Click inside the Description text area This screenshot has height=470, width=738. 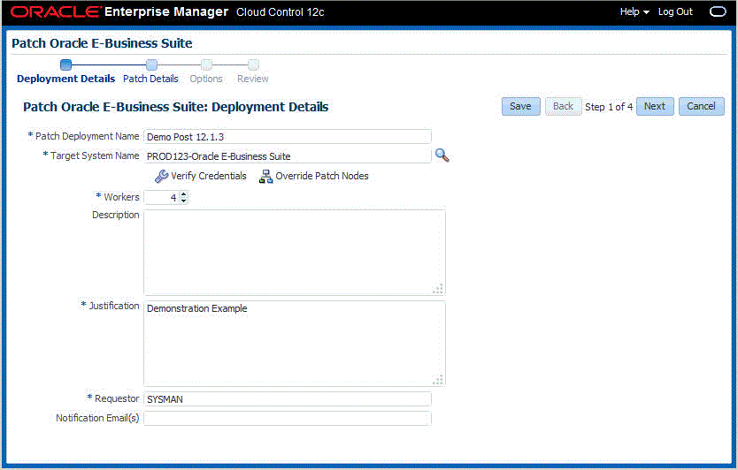pyautogui.click(x=294, y=252)
